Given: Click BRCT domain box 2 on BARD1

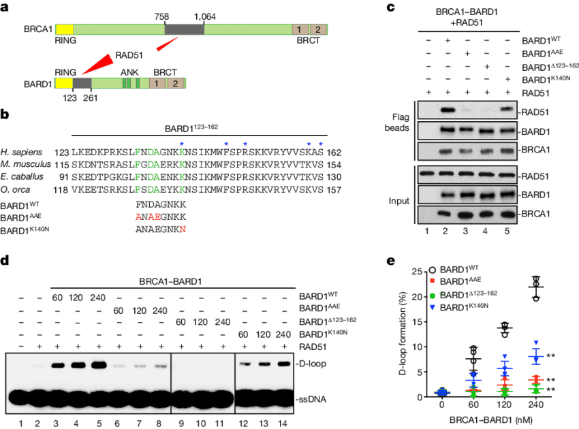Looking at the screenshot, I should coord(174,83).
